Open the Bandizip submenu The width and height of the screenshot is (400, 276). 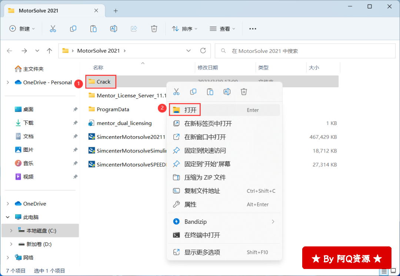pyautogui.click(x=224, y=222)
